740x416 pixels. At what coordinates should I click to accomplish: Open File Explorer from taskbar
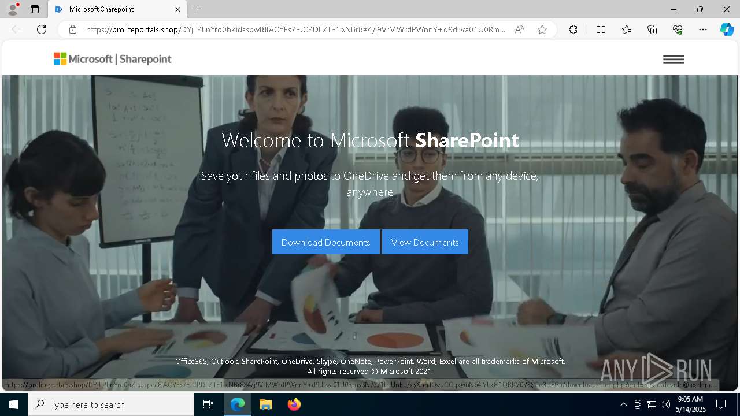(x=265, y=404)
